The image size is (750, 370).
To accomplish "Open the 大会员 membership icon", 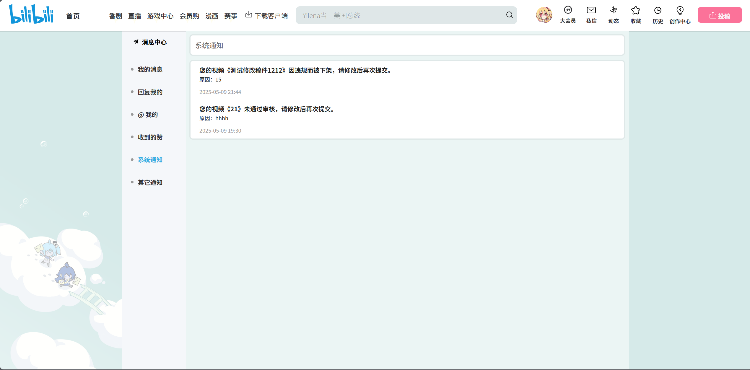I will pos(568,11).
